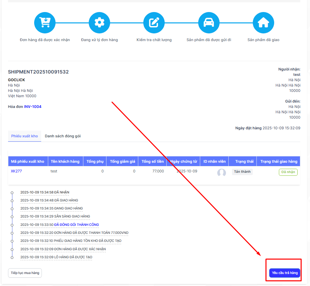Click the gear order processing icon
Image resolution: width=310 pixels, height=286 pixels.
click(99, 23)
